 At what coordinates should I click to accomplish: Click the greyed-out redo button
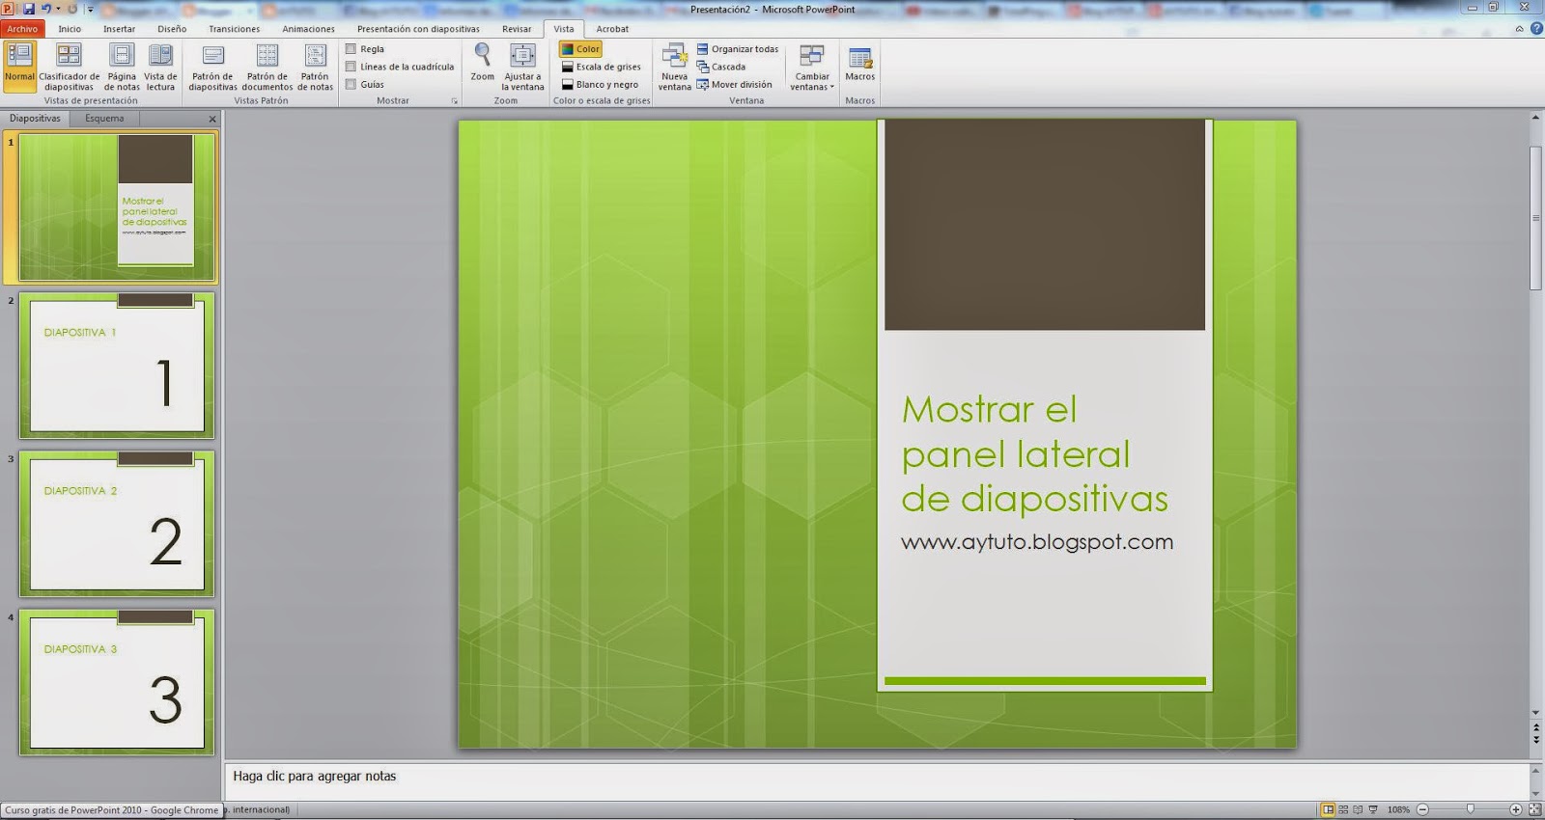point(71,9)
